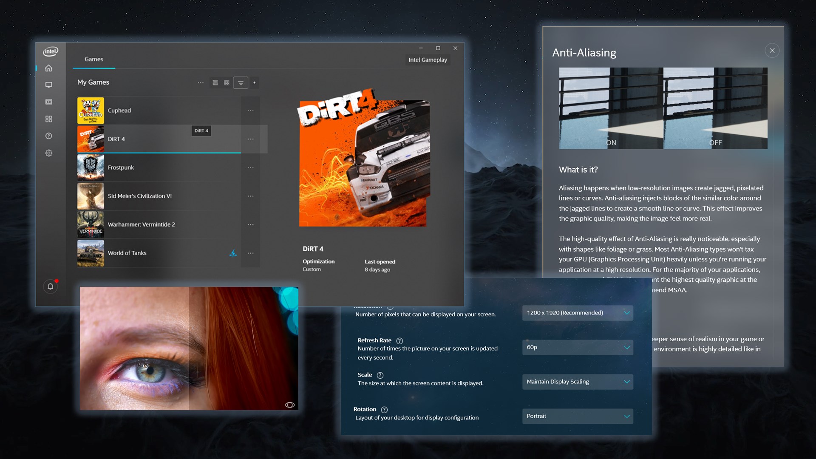
Task: Open the Video section in sidebar
Action: coord(49,102)
